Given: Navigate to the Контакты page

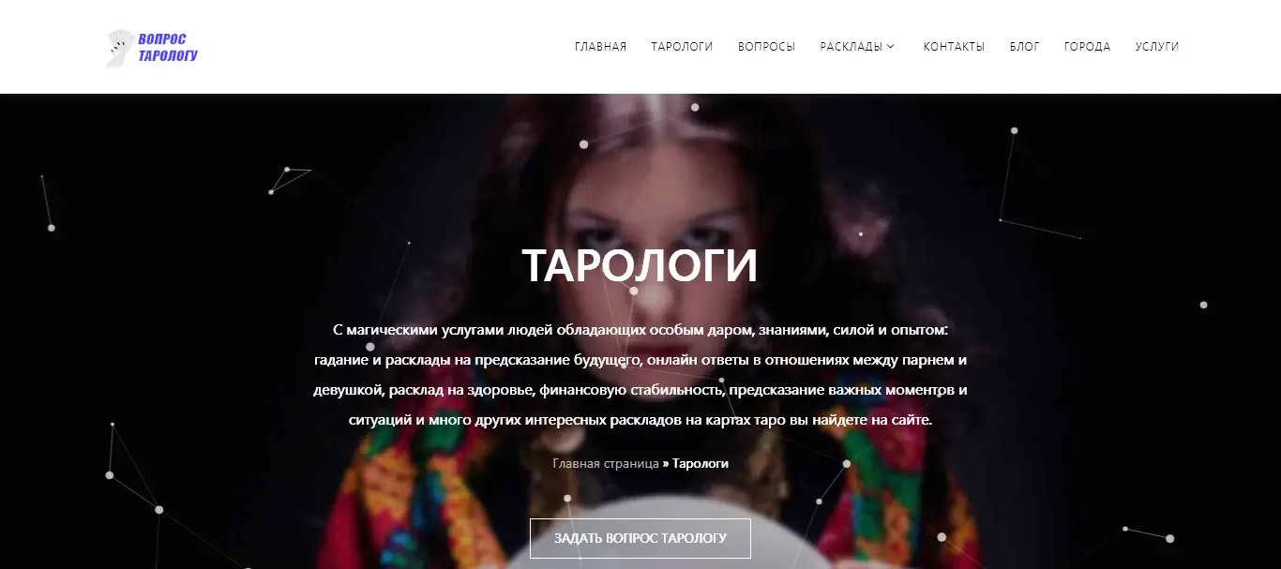Looking at the screenshot, I should tap(954, 47).
